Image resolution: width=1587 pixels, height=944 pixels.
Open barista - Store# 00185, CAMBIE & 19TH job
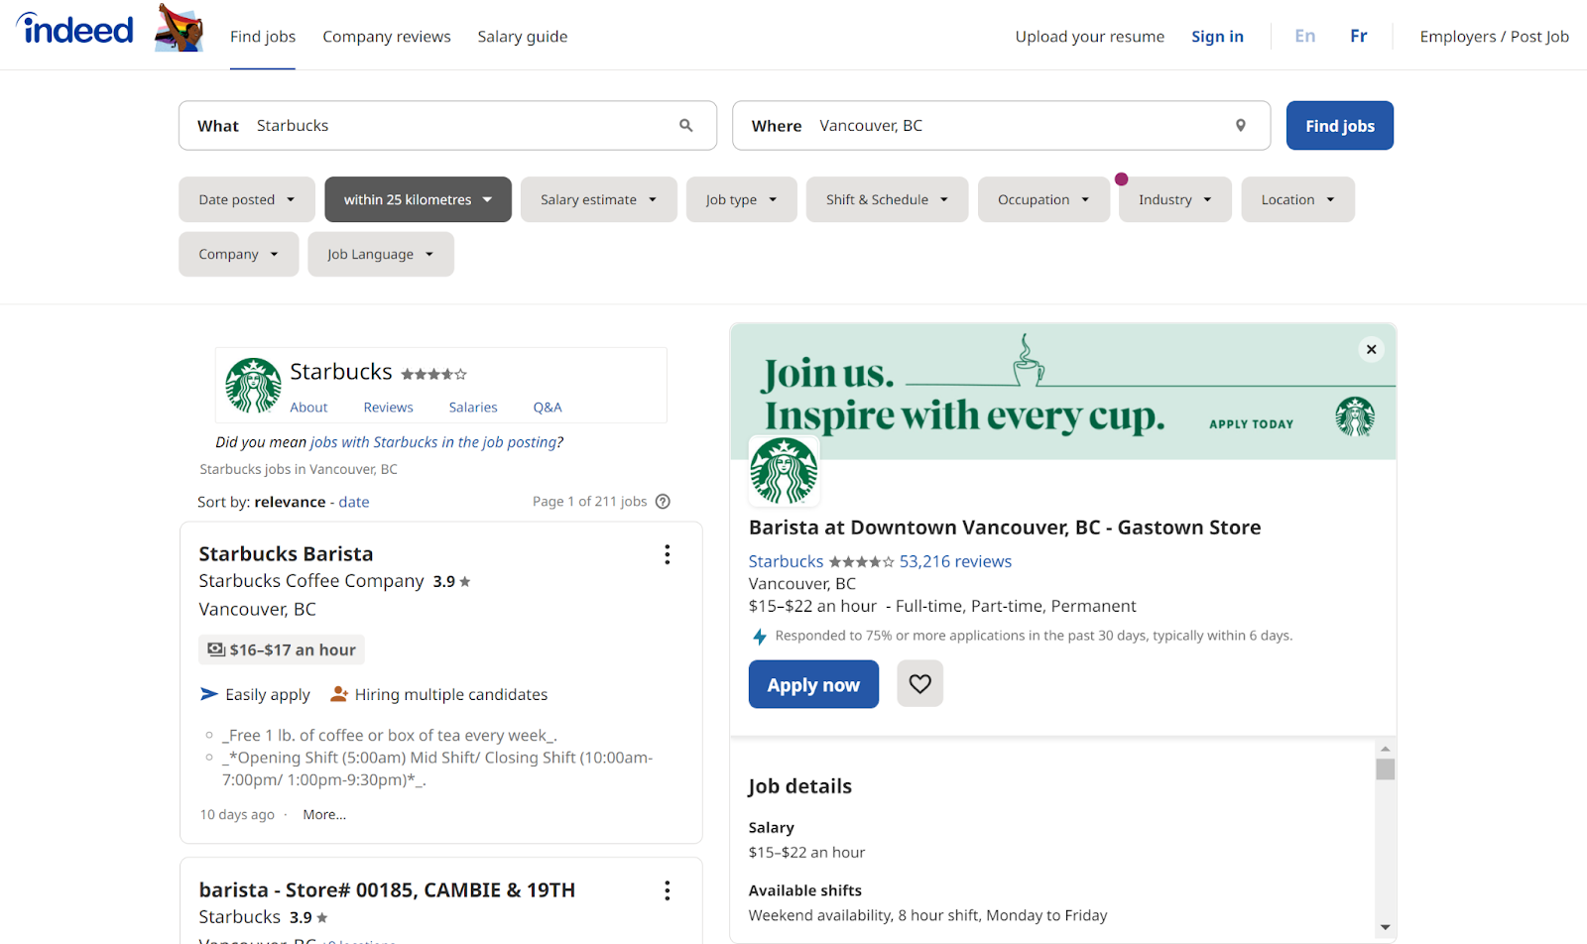click(x=387, y=890)
